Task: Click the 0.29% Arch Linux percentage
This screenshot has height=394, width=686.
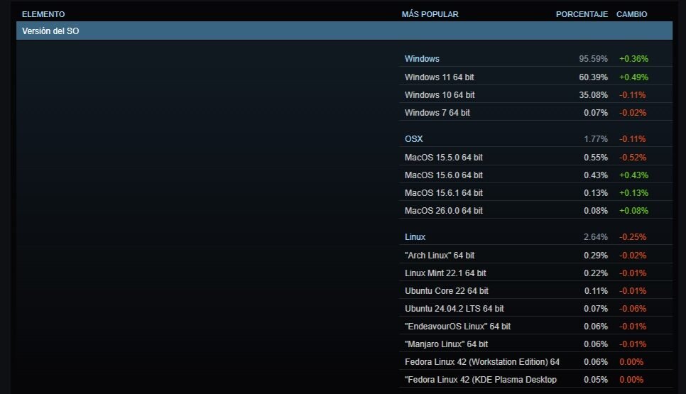Action: (596, 256)
